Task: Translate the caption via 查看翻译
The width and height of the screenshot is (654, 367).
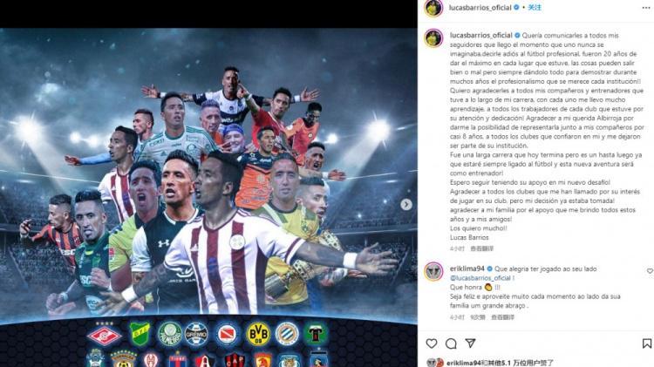Action: coord(481,248)
